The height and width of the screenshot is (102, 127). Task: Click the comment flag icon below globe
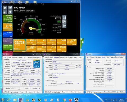[x=64, y=26]
